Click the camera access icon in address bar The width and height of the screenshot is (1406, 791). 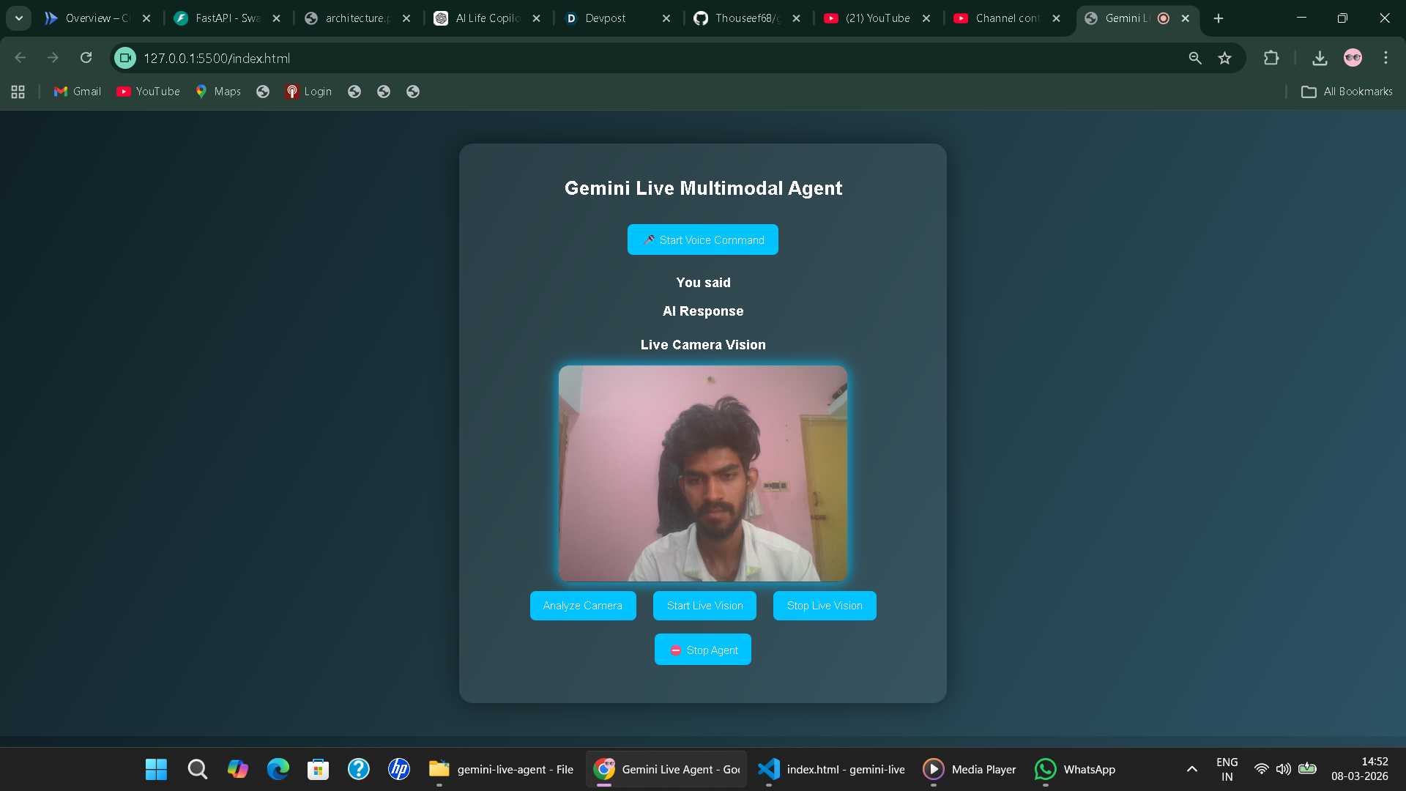tap(125, 58)
